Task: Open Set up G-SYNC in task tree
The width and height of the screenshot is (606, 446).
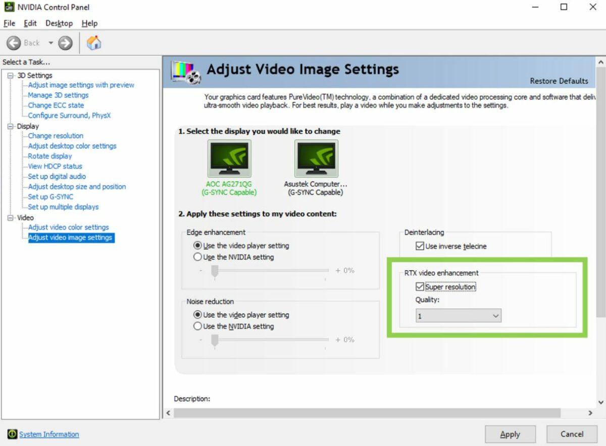Action: 50,197
